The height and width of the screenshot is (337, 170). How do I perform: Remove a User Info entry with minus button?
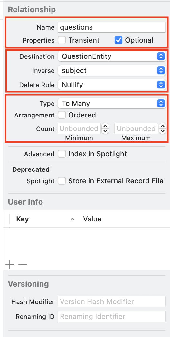[x=23, y=264]
